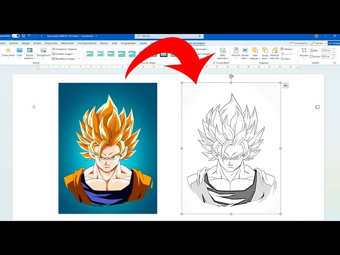This screenshot has height=255, width=340.
Task: Open the Insertar tab
Action: tap(14, 43)
